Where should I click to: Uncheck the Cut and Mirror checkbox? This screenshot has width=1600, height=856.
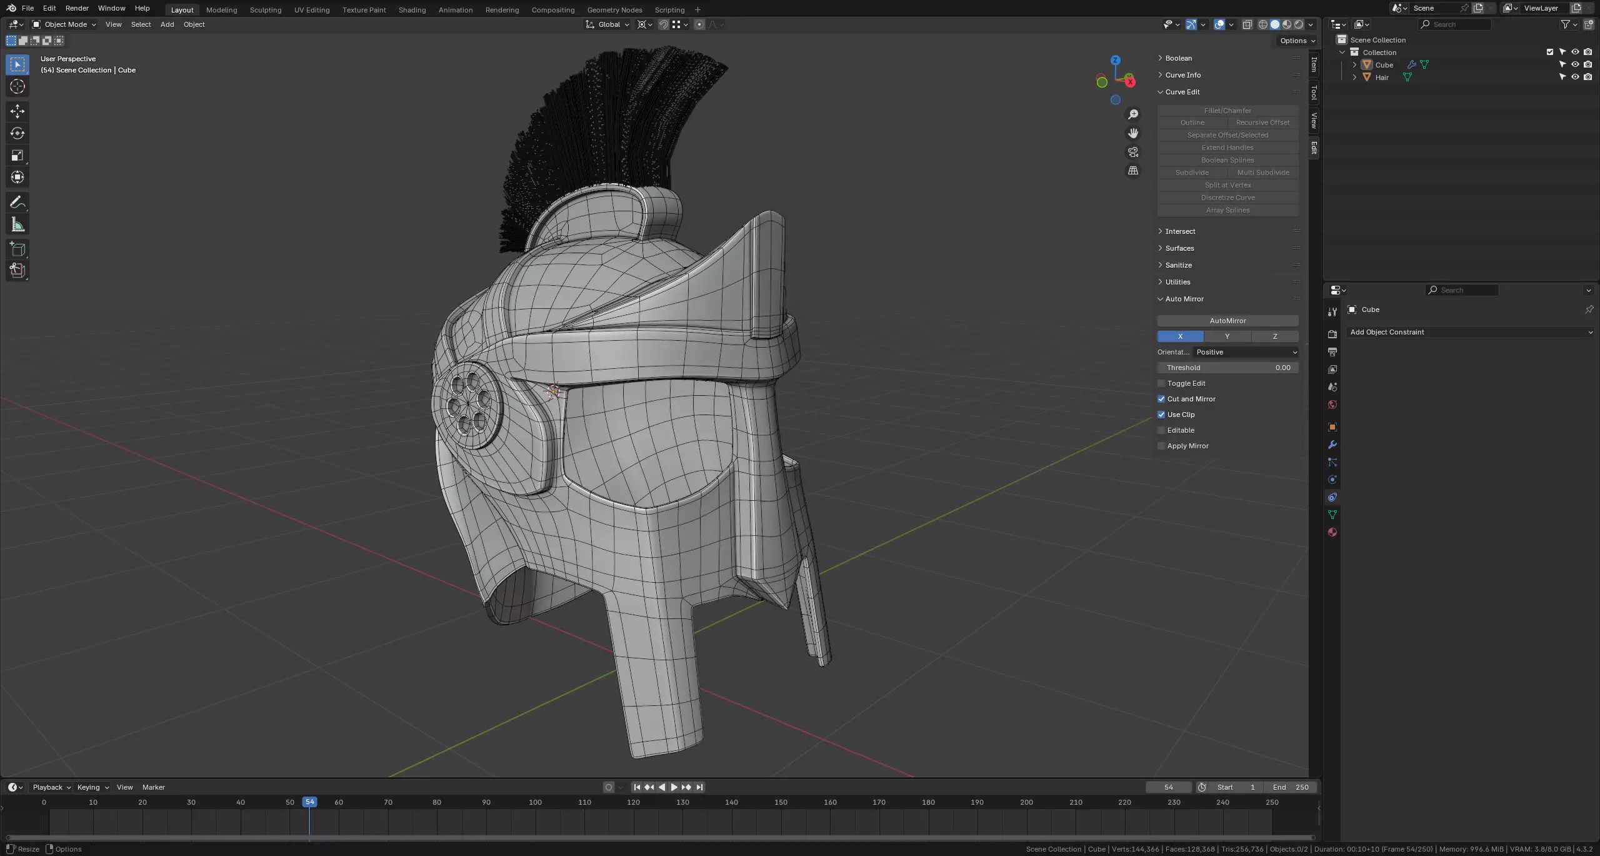click(x=1161, y=399)
